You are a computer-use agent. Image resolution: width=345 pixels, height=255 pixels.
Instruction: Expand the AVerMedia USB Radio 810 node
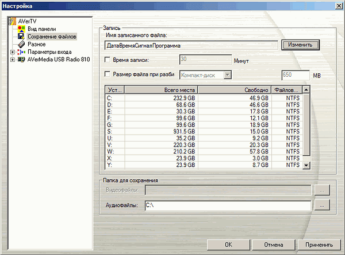pyautogui.click(x=13, y=60)
